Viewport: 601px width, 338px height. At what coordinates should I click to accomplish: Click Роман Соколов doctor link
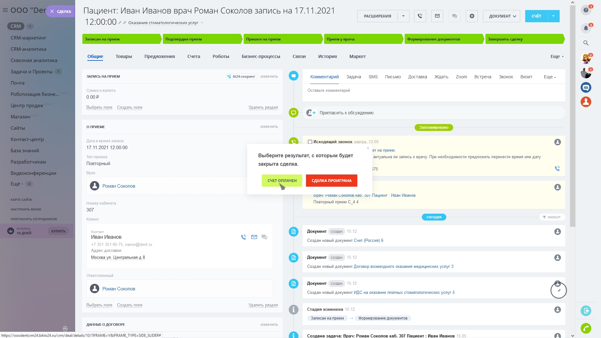click(x=119, y=186)
